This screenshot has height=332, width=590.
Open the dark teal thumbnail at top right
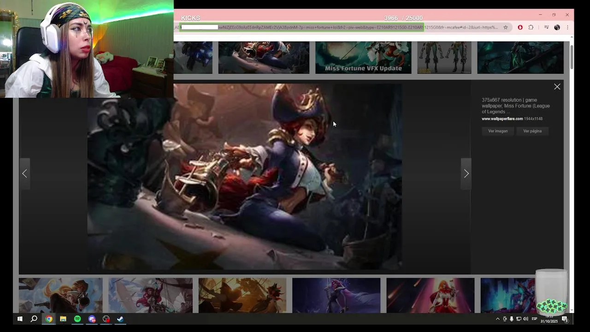tap(520, 58)
